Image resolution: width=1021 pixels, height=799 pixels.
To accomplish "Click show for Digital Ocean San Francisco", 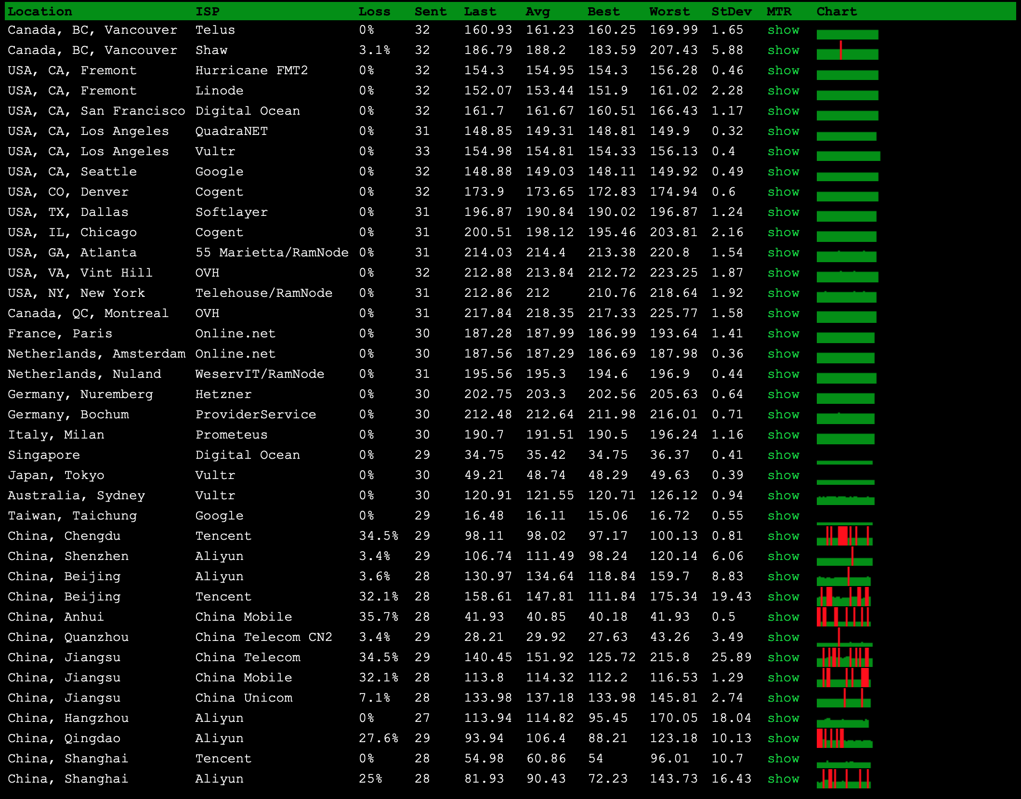I will [x=783, y=111].
